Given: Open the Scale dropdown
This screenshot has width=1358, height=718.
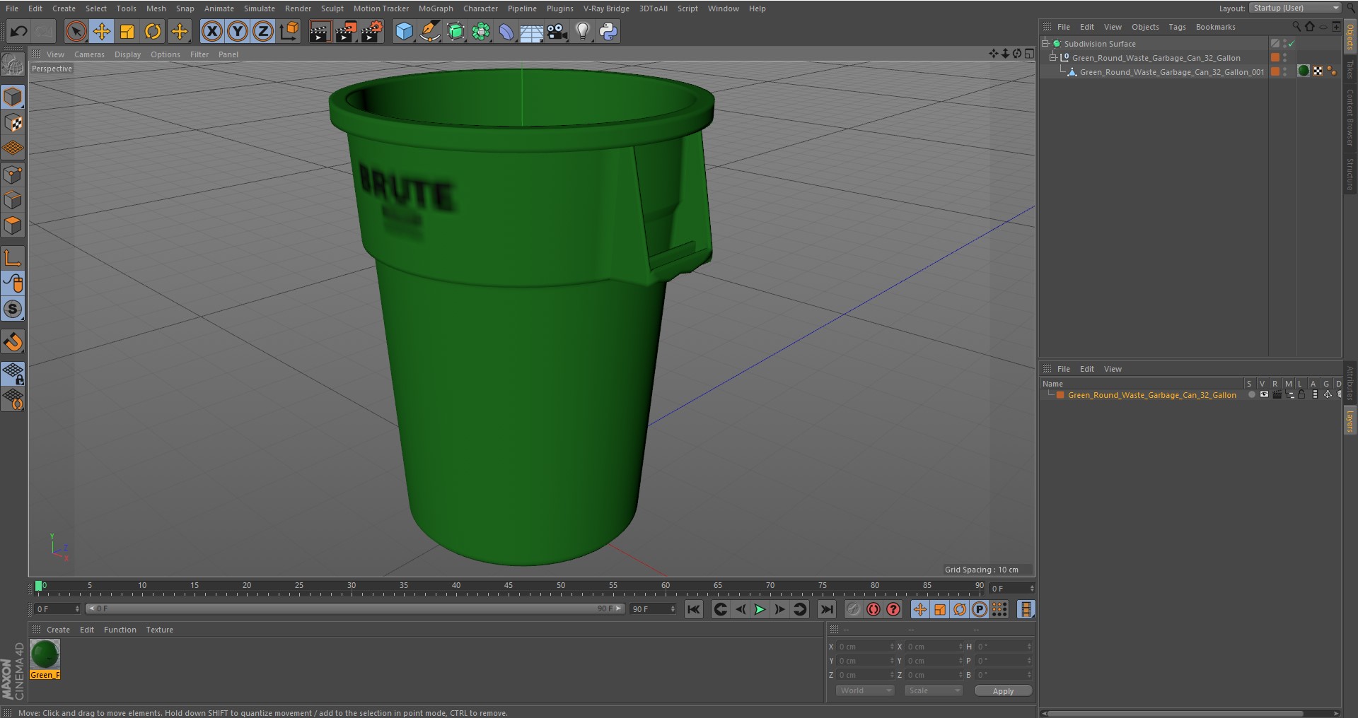Looking at the screenshot, I should click(934, 690).
